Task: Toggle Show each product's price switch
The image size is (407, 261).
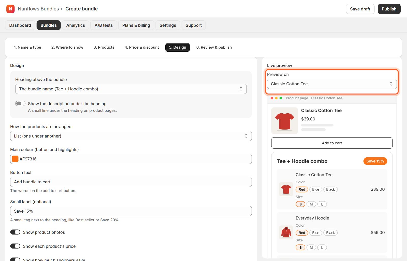Action: pos(15,246)
